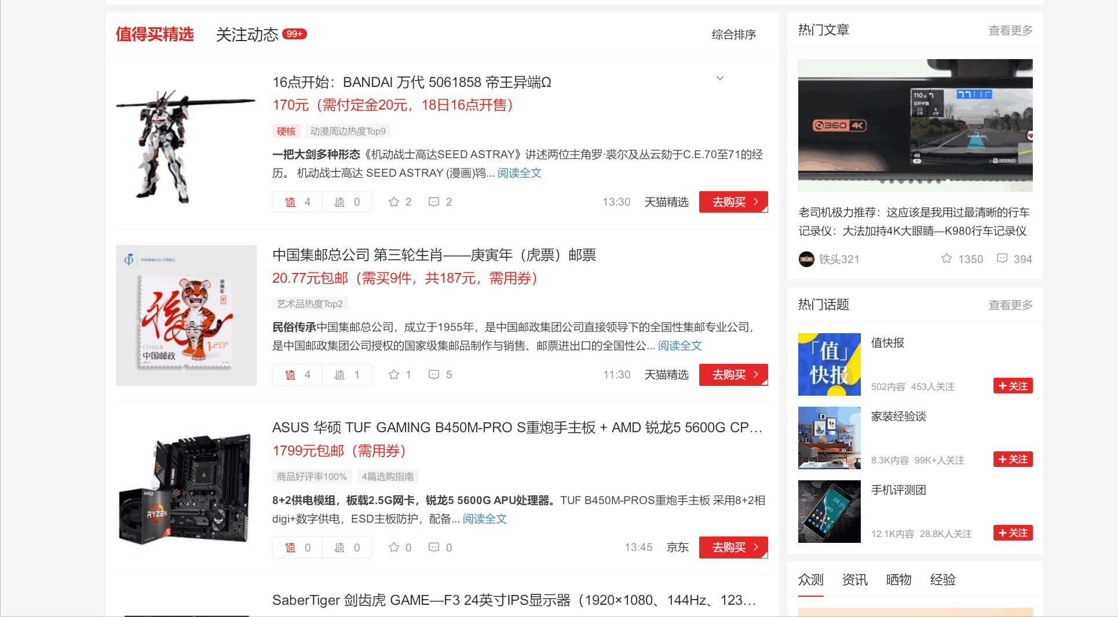Open author avatar of 铁头321
Image resolution: width=1118 pixels, height=617 pixels.
click(806, 259)
